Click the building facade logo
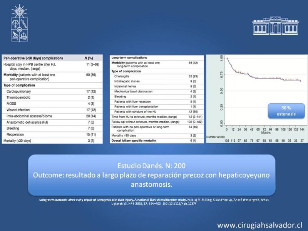308x231 pixels. click(275, 25)
